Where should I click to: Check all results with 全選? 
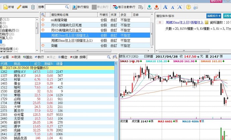point(5,57)
